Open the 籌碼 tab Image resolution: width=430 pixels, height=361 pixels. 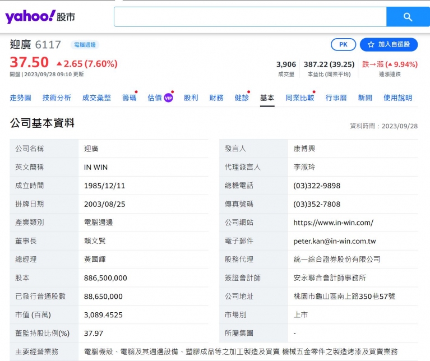[129, 98]
